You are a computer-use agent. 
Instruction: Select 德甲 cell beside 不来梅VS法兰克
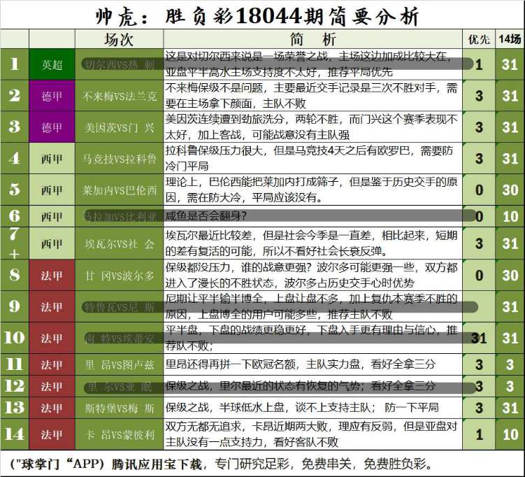(52, 96)
